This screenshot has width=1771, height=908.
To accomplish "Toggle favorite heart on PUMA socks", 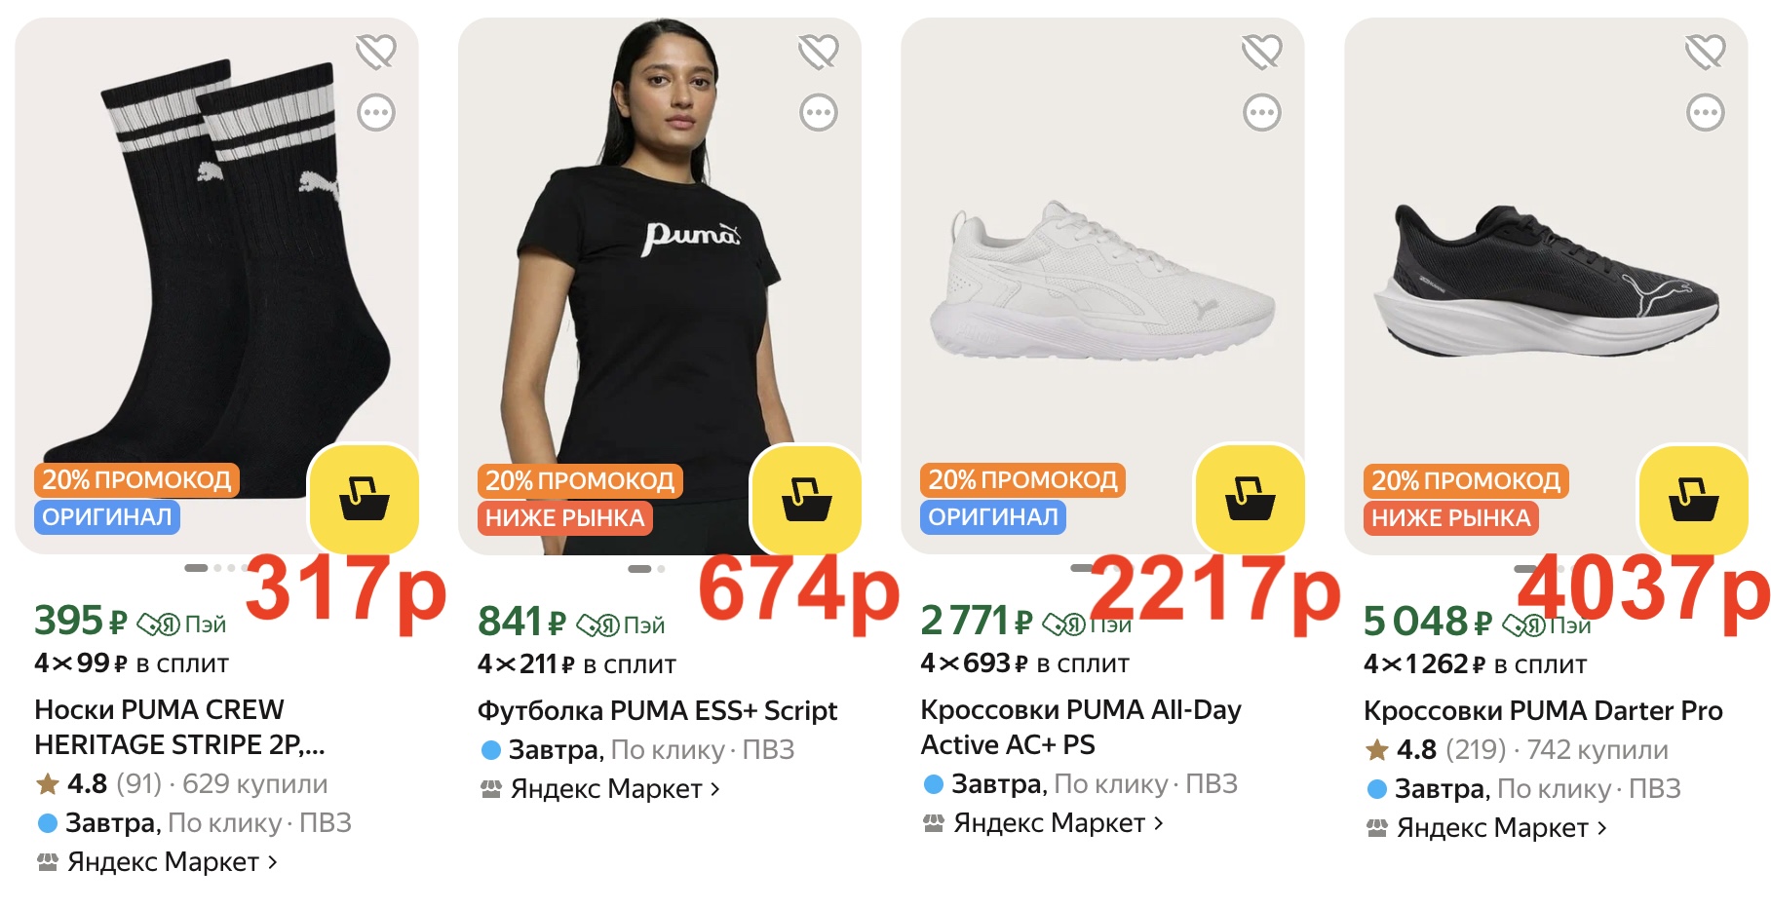I will 376,51.
